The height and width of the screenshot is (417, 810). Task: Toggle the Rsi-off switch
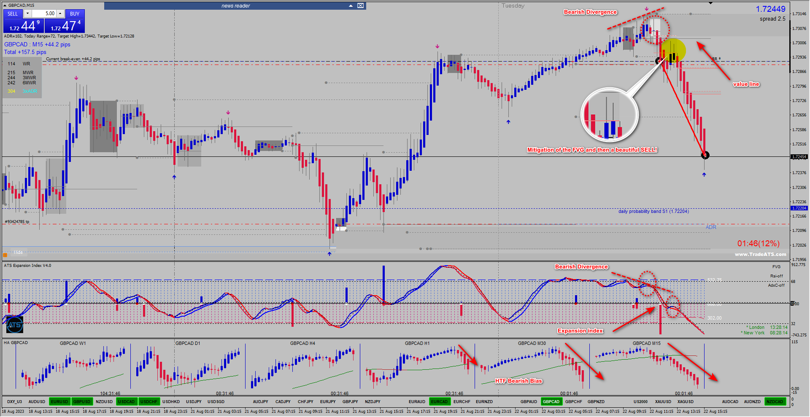(776, 276)
